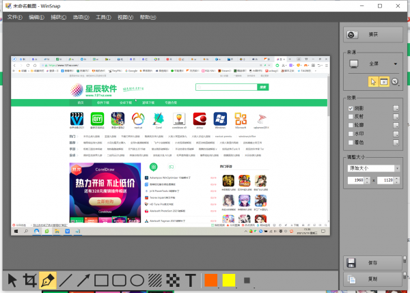The width and height of the screenshot is (410, 293).
Task: Open the 文件(F) menu
Action: tap(14, 17)
